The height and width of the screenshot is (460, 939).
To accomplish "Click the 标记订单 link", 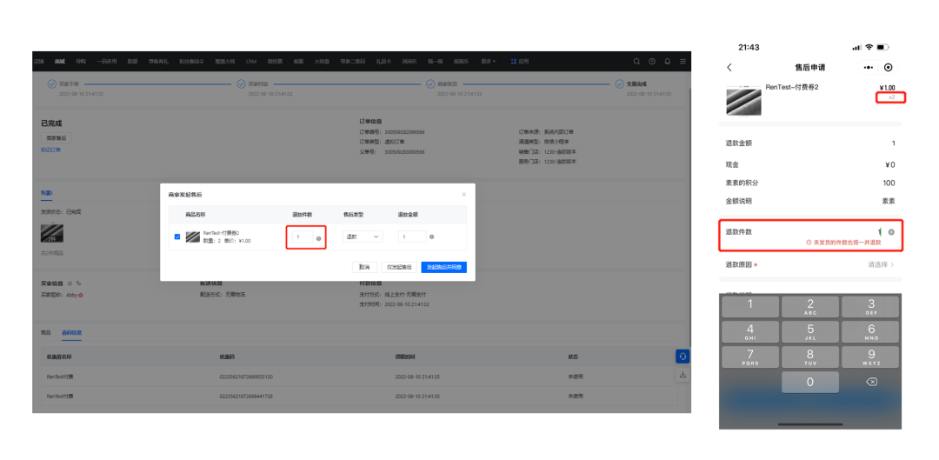I will pyautogui.click(x=50, y=150).
